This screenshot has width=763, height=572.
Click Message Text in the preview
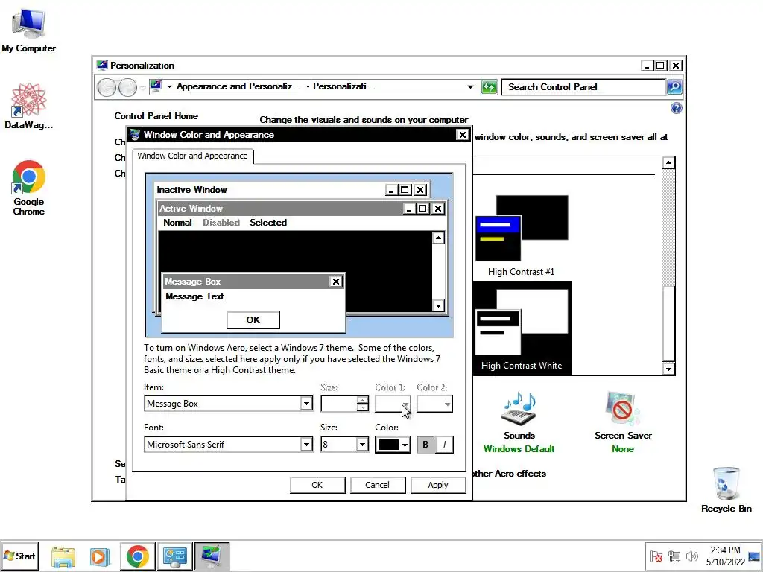coord(194,296)
